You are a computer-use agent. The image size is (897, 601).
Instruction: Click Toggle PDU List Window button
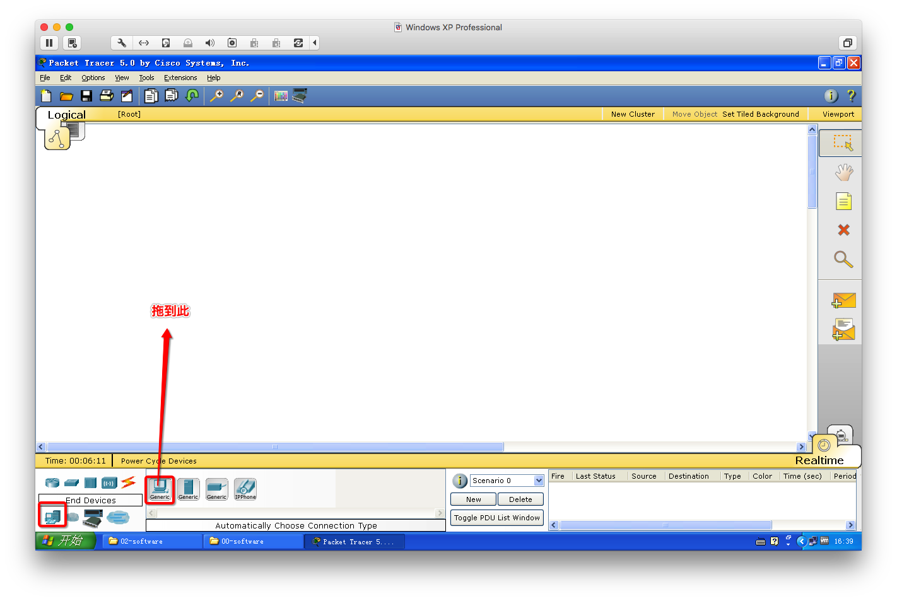coord(497,518)
